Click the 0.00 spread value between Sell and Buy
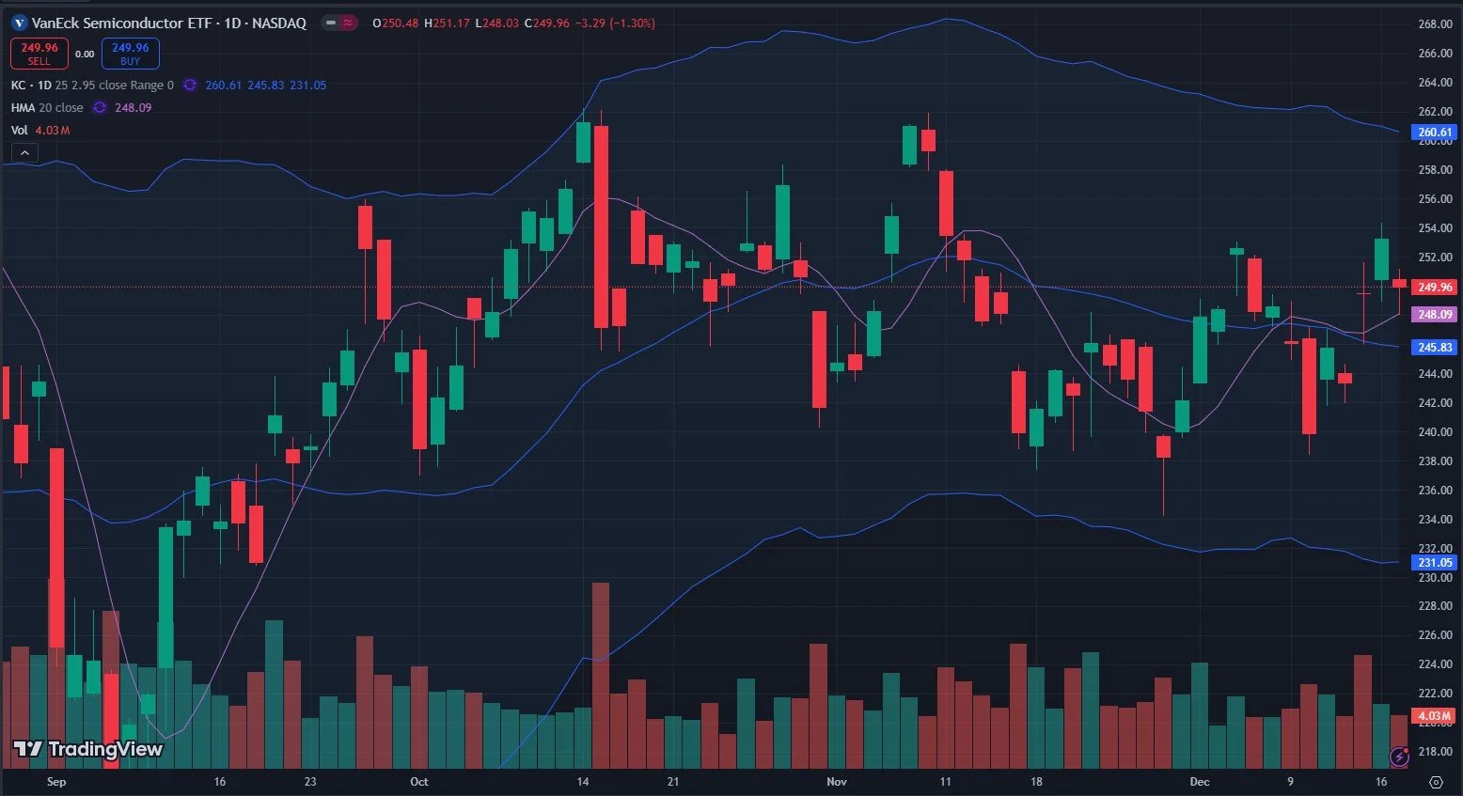The width and height of the screenshot is (1463, 796). click(85, 54)
